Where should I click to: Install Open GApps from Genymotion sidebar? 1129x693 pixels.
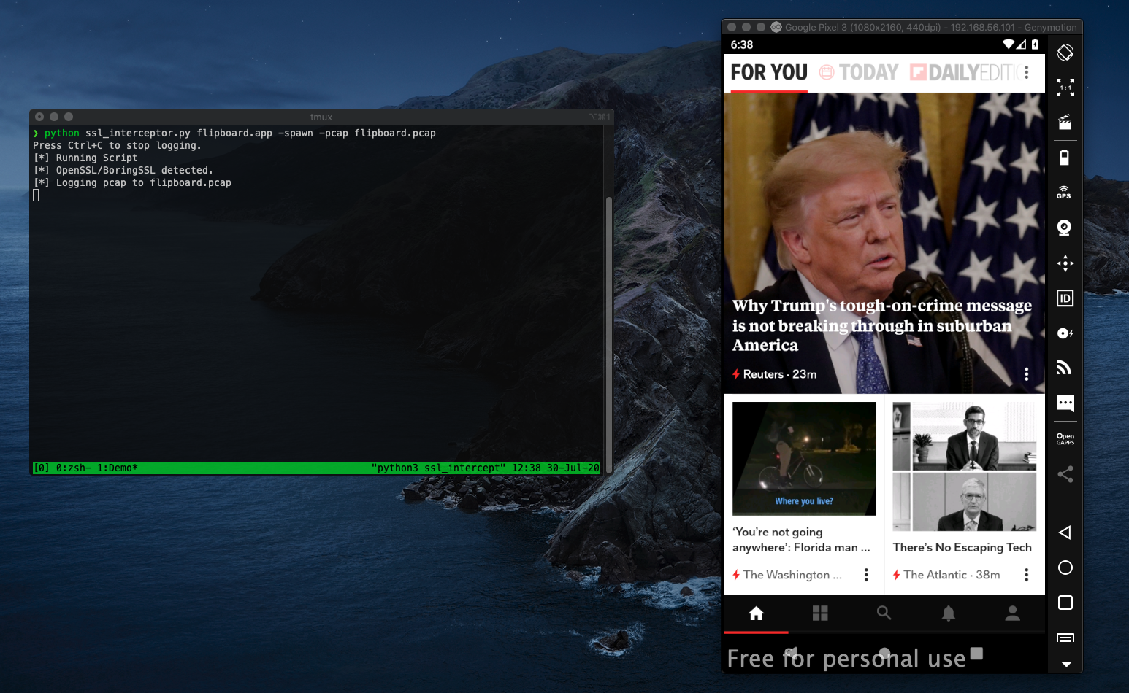1065,439
